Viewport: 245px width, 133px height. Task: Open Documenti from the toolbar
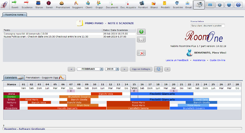point(112,5)
